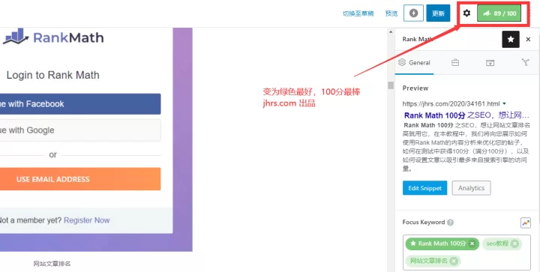The image size is (540, 272).
Task: Click the small green dropdown arrow after URL
Action: [x=505, y=103]
